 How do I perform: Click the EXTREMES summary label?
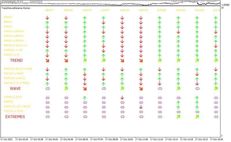tap(15, 117)
